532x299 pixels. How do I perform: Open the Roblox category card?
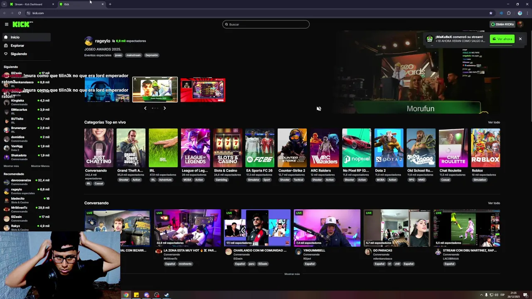click(x=485, y=148)
